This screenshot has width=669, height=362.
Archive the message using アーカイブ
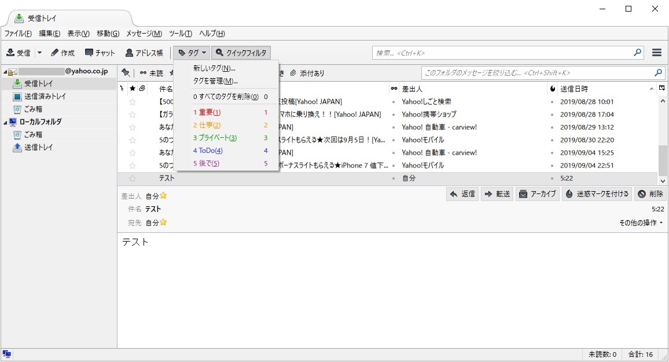(536, 194)
